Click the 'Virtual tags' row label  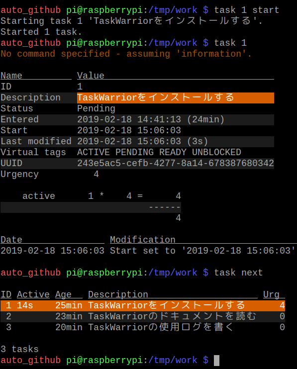click(33, 152)
